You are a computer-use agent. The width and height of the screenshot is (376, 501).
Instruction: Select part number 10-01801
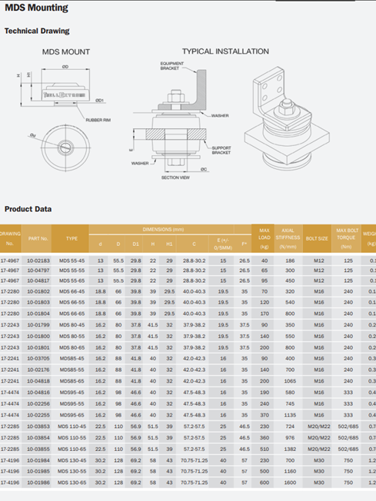point(38,347)
